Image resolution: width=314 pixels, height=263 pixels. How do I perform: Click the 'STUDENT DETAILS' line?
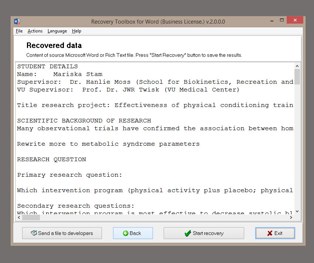47,66
